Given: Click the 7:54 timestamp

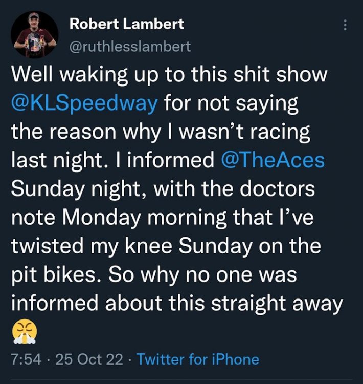Looking at the screenshot, I should click(25, 359).
